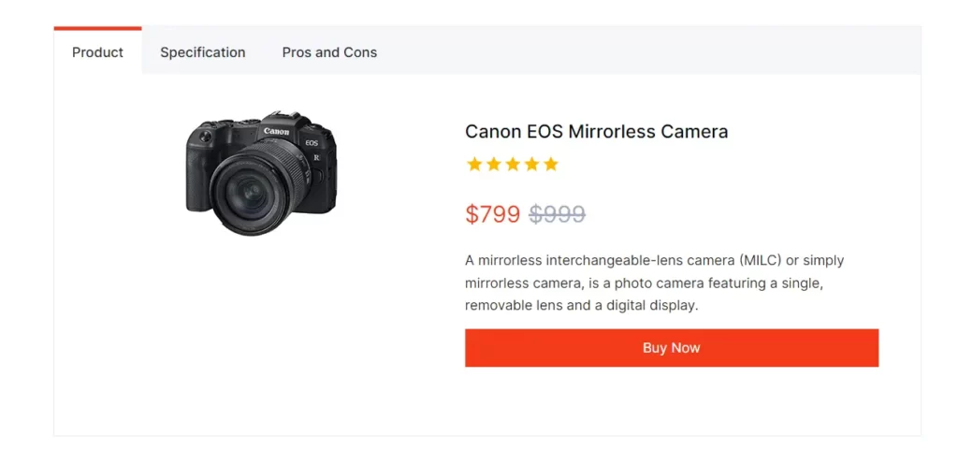Click the red indicator bar above Product tab
This screenshot has width=958, height=450.
coord(97,28)
